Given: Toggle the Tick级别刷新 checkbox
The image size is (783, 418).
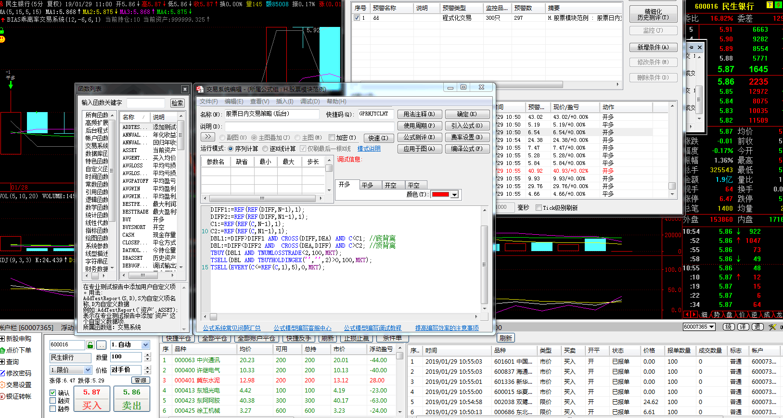Looking at the screenshot, I should [x=539, y=208].
